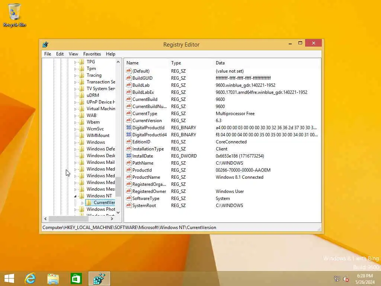381x286 pixels.
Task: Open the Windows Store taskbar icon
Action: [76, 279]
